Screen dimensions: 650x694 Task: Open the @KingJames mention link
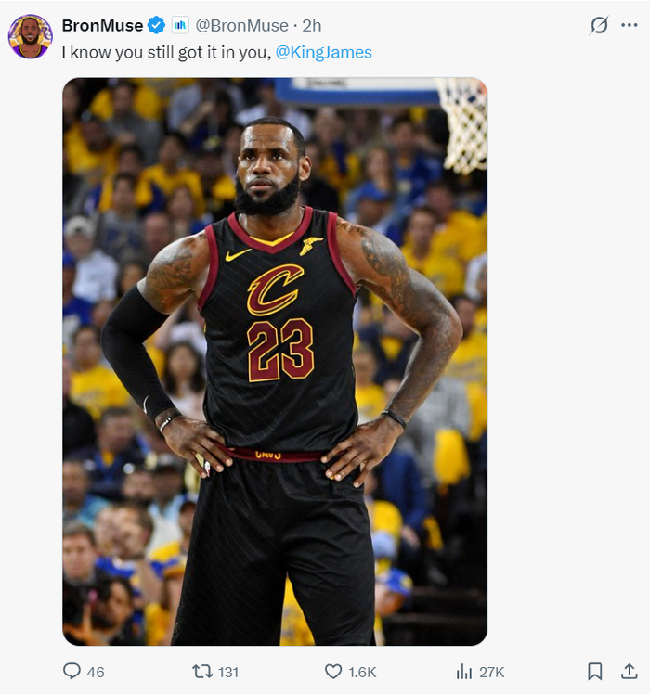[x=324, y=52]
